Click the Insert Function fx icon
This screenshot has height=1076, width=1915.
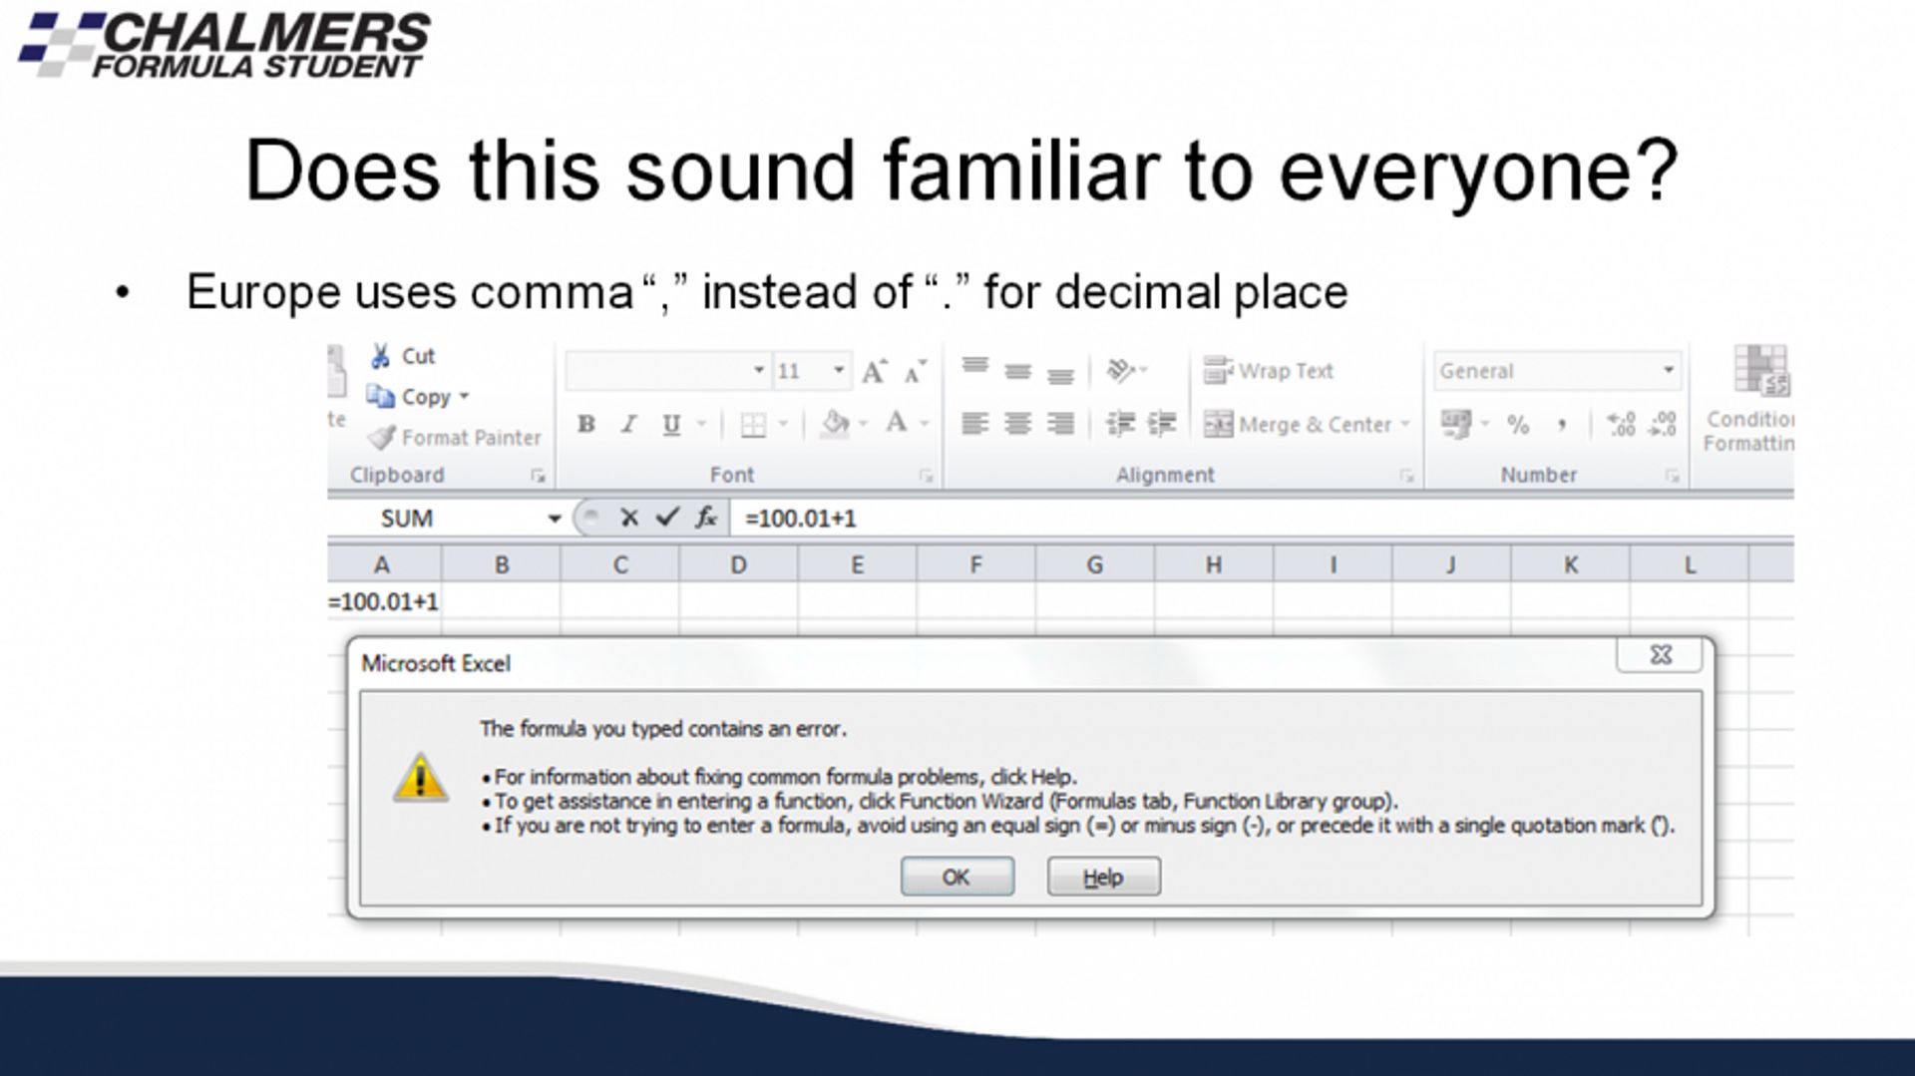(x=706, y=517)
